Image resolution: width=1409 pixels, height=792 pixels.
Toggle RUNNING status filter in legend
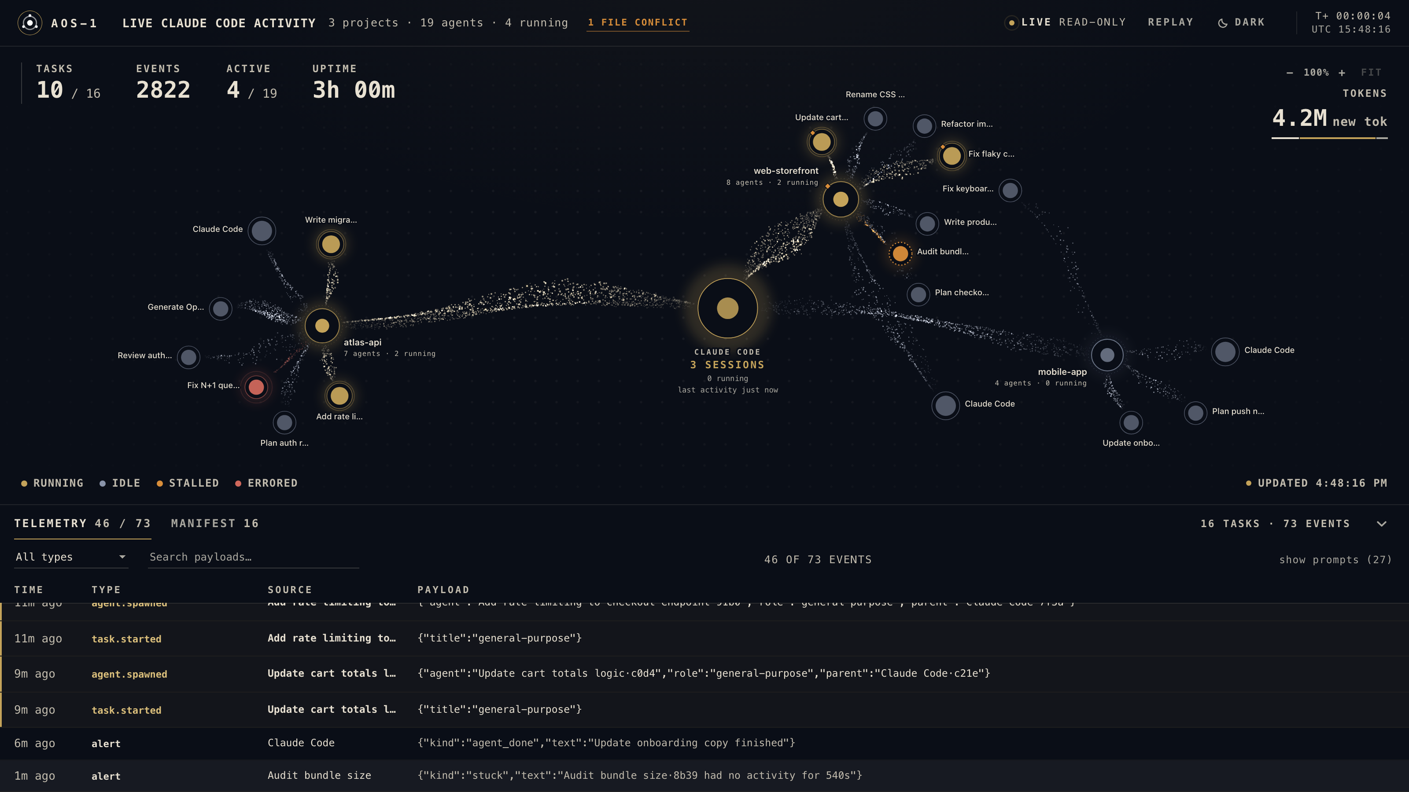click(52, 483)
